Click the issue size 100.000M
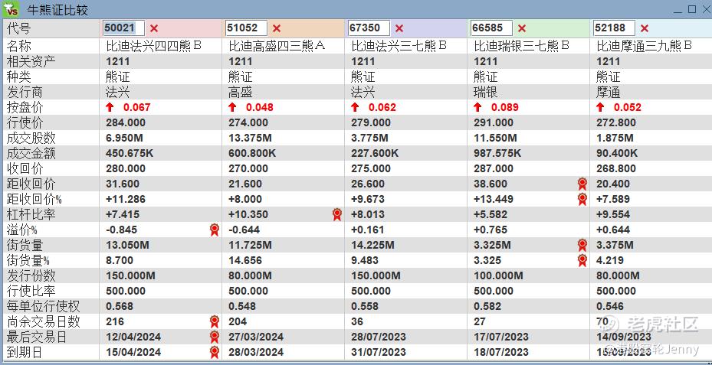The image size is (712, 365). [x=498, y=275]
